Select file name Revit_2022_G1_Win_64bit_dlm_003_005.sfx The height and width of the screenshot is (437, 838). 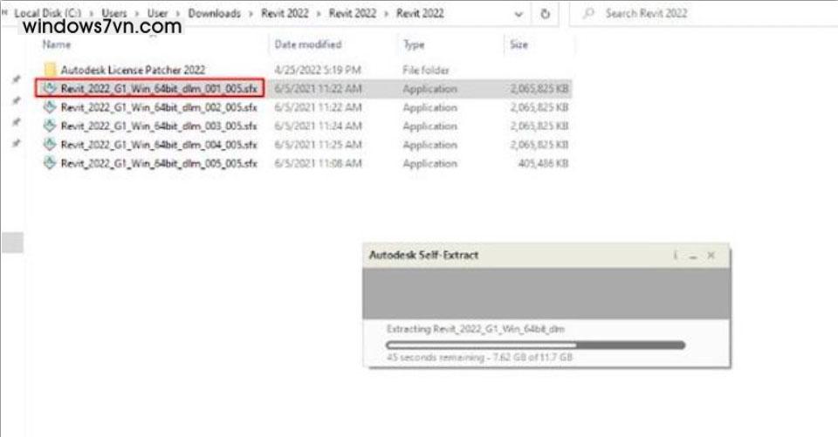(x=159, y=126)
